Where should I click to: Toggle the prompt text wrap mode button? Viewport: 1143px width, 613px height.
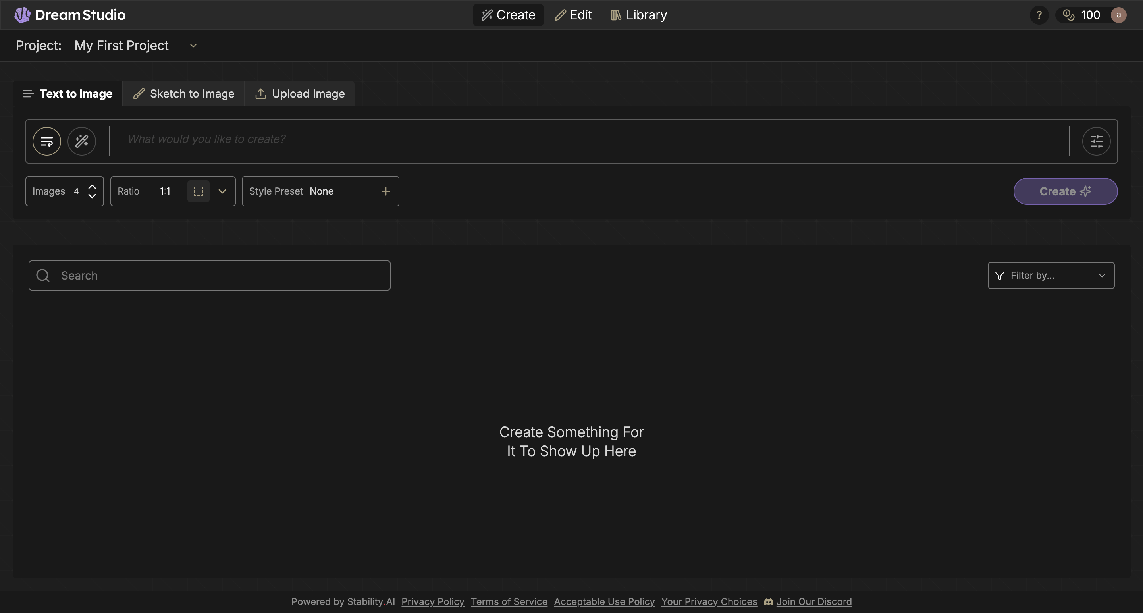point(46,141)
